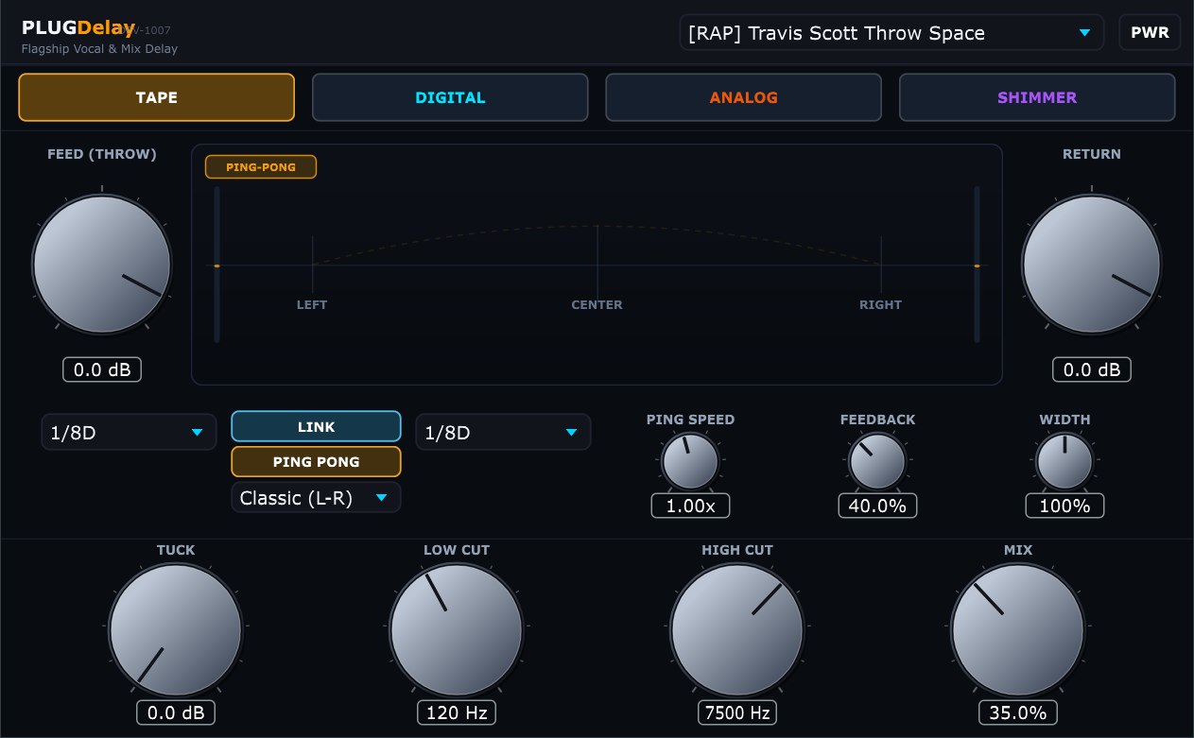This screenshot has width=1194, height=738.
Task: Click the TUCK value 0.0 dB
Action: pyautogui.click(x=176, y=712)
